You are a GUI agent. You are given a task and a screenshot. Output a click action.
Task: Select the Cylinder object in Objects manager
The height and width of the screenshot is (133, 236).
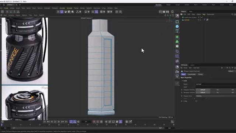187,20
